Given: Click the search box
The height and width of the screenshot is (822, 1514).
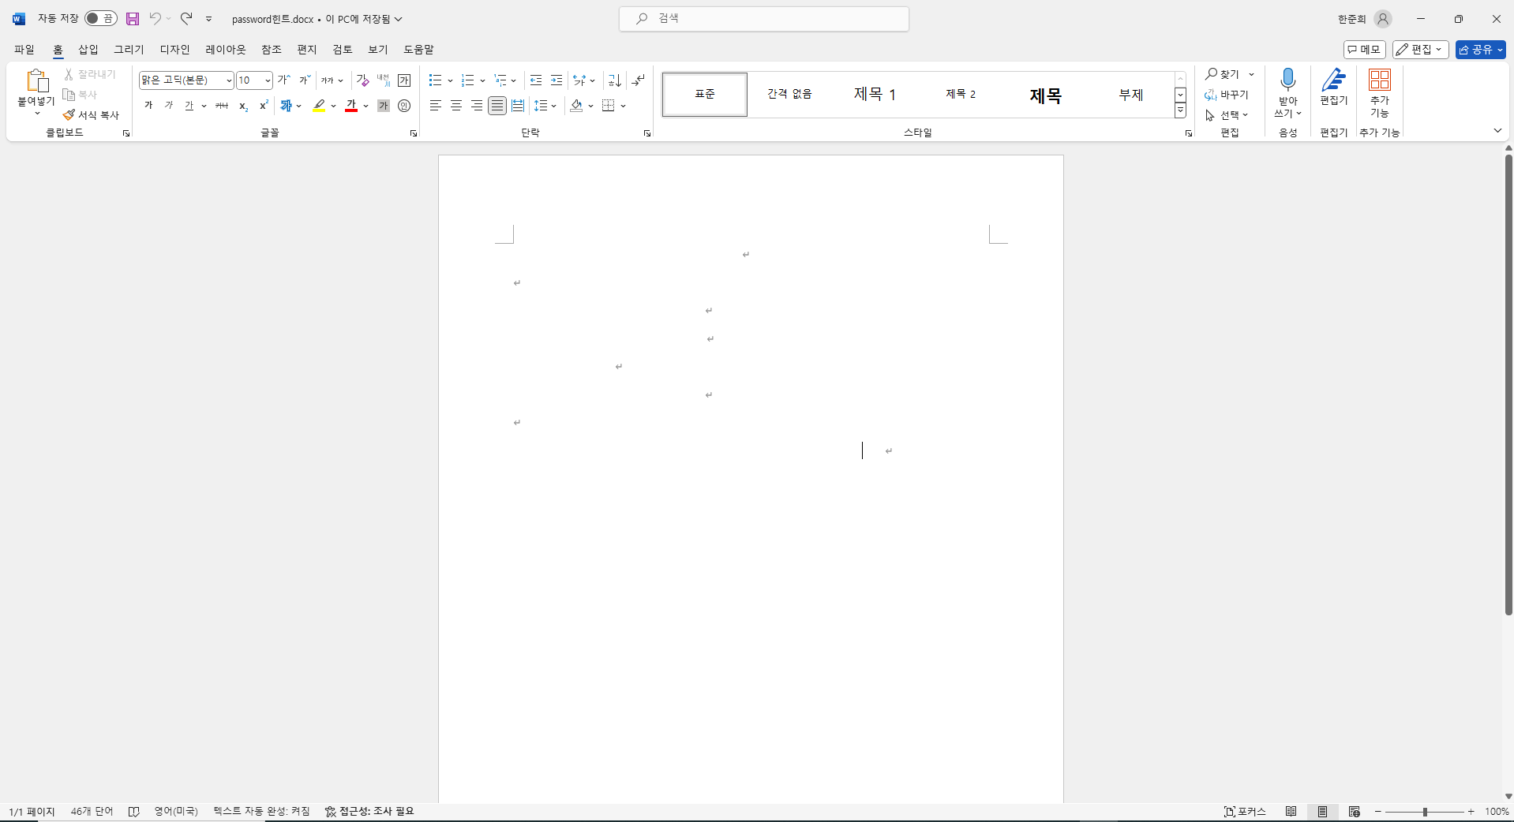Looking at the screenshot, I should [763, 18].
